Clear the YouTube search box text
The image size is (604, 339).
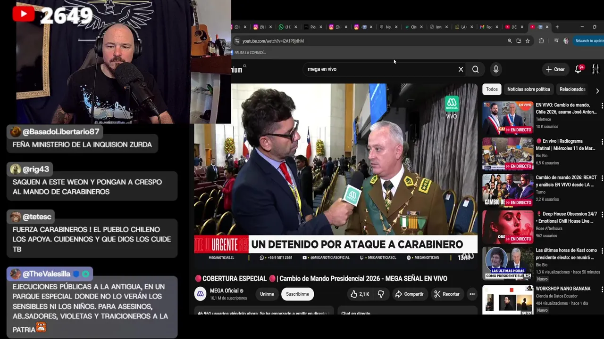click(x=461, y=69)
